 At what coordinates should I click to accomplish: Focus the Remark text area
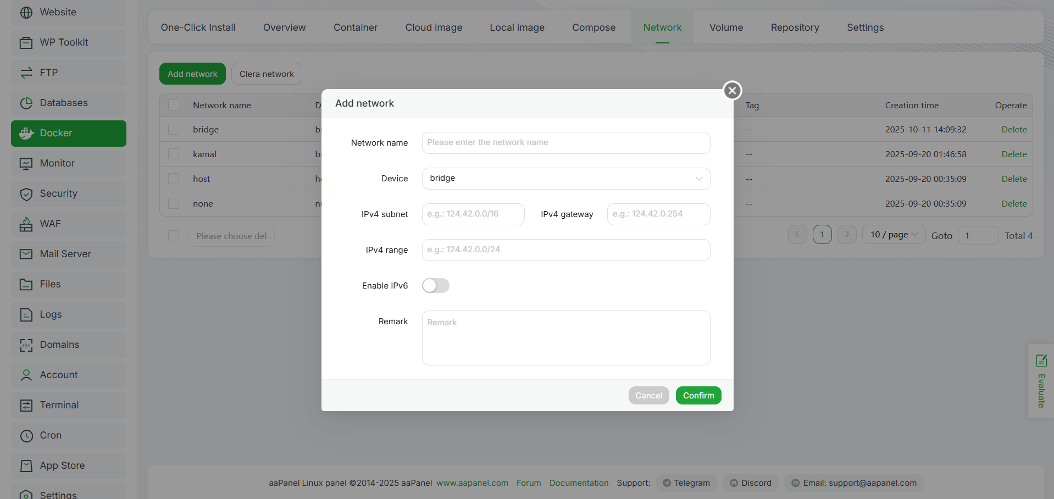pyautogui.click(x=566, y=337)
